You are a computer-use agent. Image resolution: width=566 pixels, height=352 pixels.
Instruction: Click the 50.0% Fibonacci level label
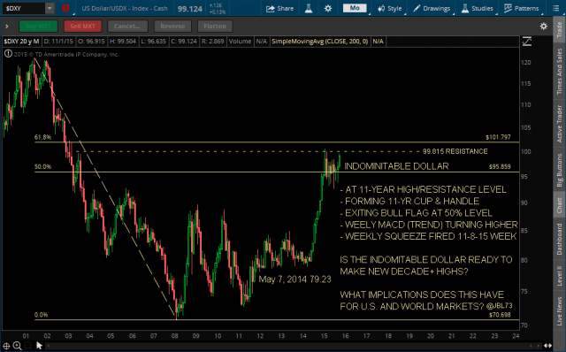pyautogui.click(x=42, y=167)
